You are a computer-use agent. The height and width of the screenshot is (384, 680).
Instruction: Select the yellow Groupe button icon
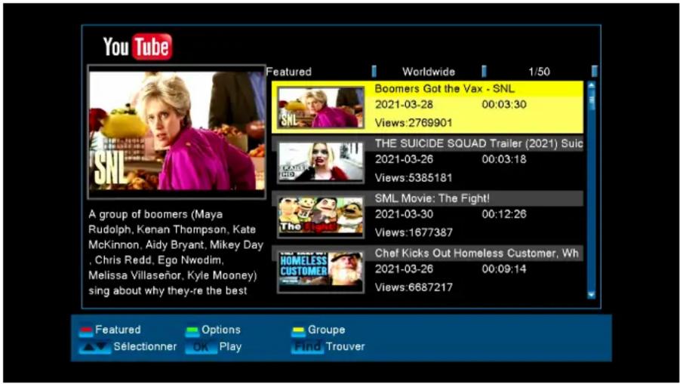[298, 331]
